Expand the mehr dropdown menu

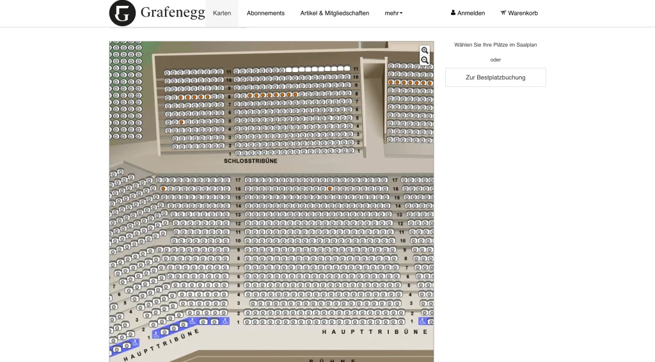click(x=393, y=13)
